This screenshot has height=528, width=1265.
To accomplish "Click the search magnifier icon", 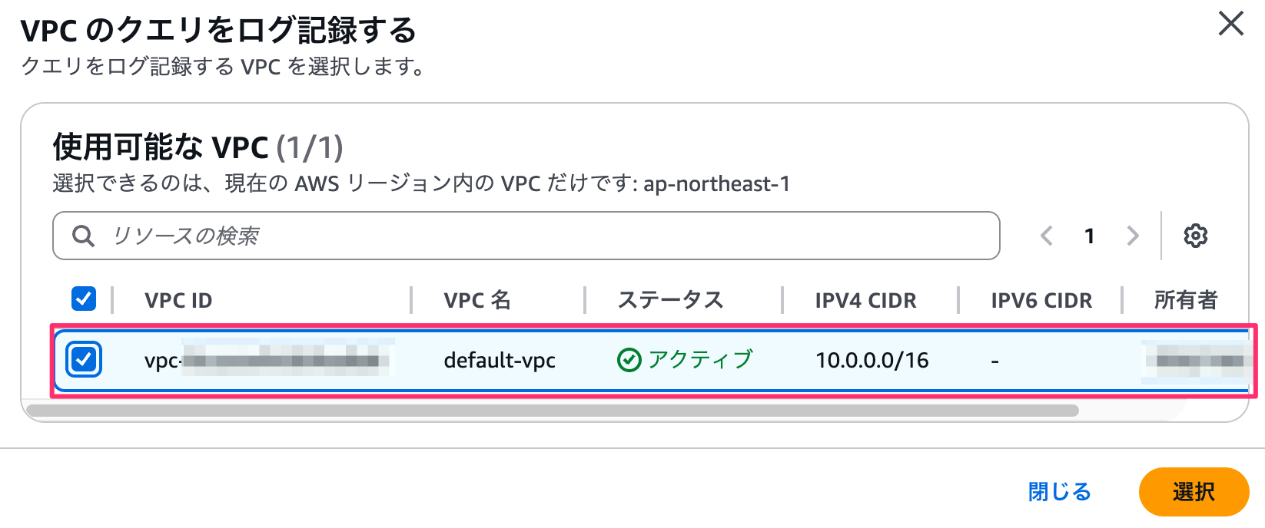I will (x=83, y=236).
